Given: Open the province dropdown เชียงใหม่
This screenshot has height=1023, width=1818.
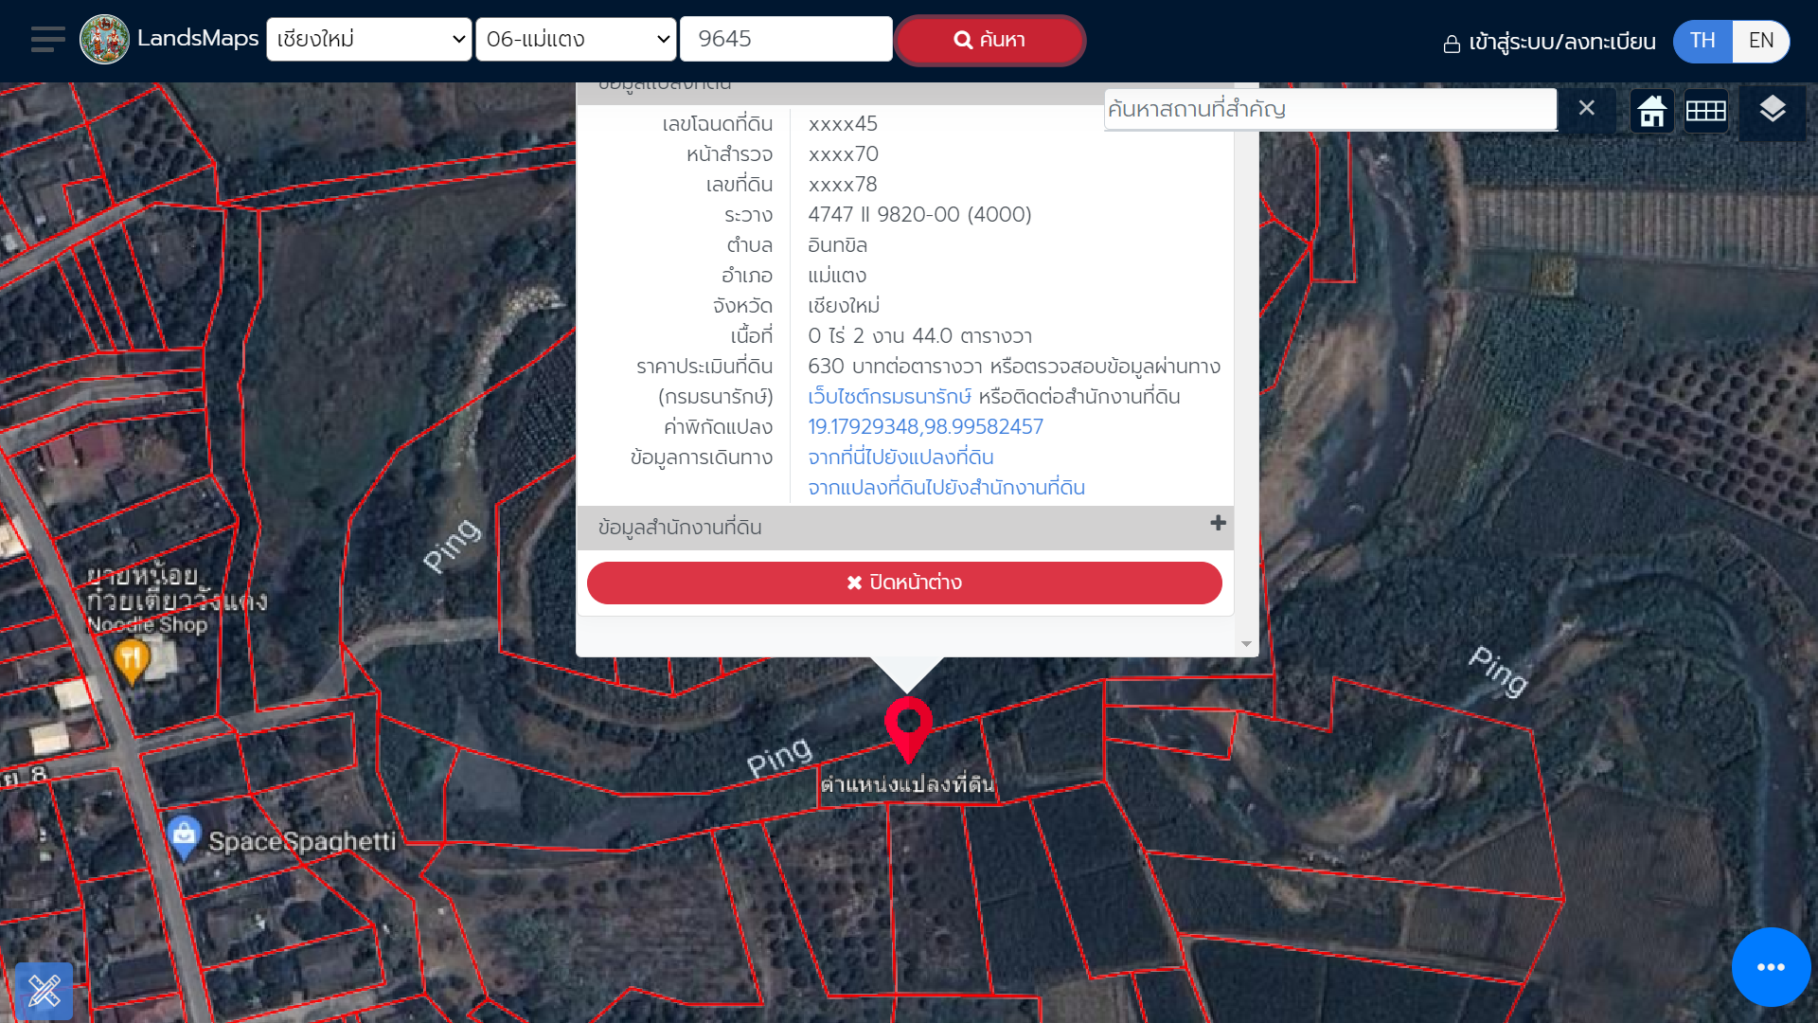Looking at the screenshot, I should (x=369, y=40).
